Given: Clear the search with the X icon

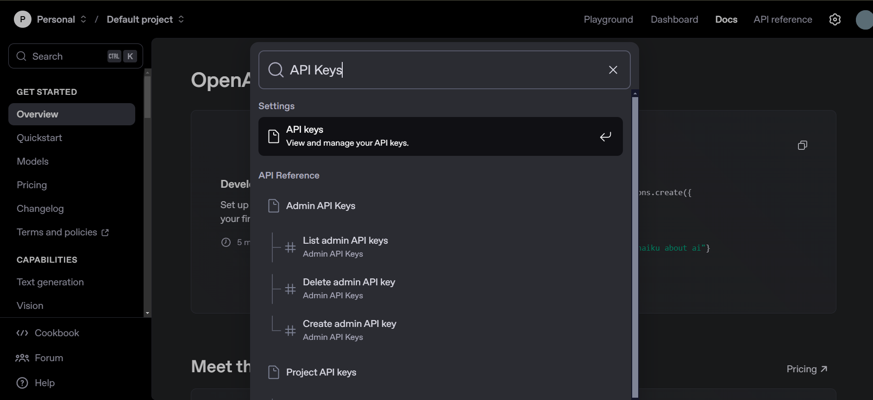Looking at the screenshot, I should tap(613, 70).
